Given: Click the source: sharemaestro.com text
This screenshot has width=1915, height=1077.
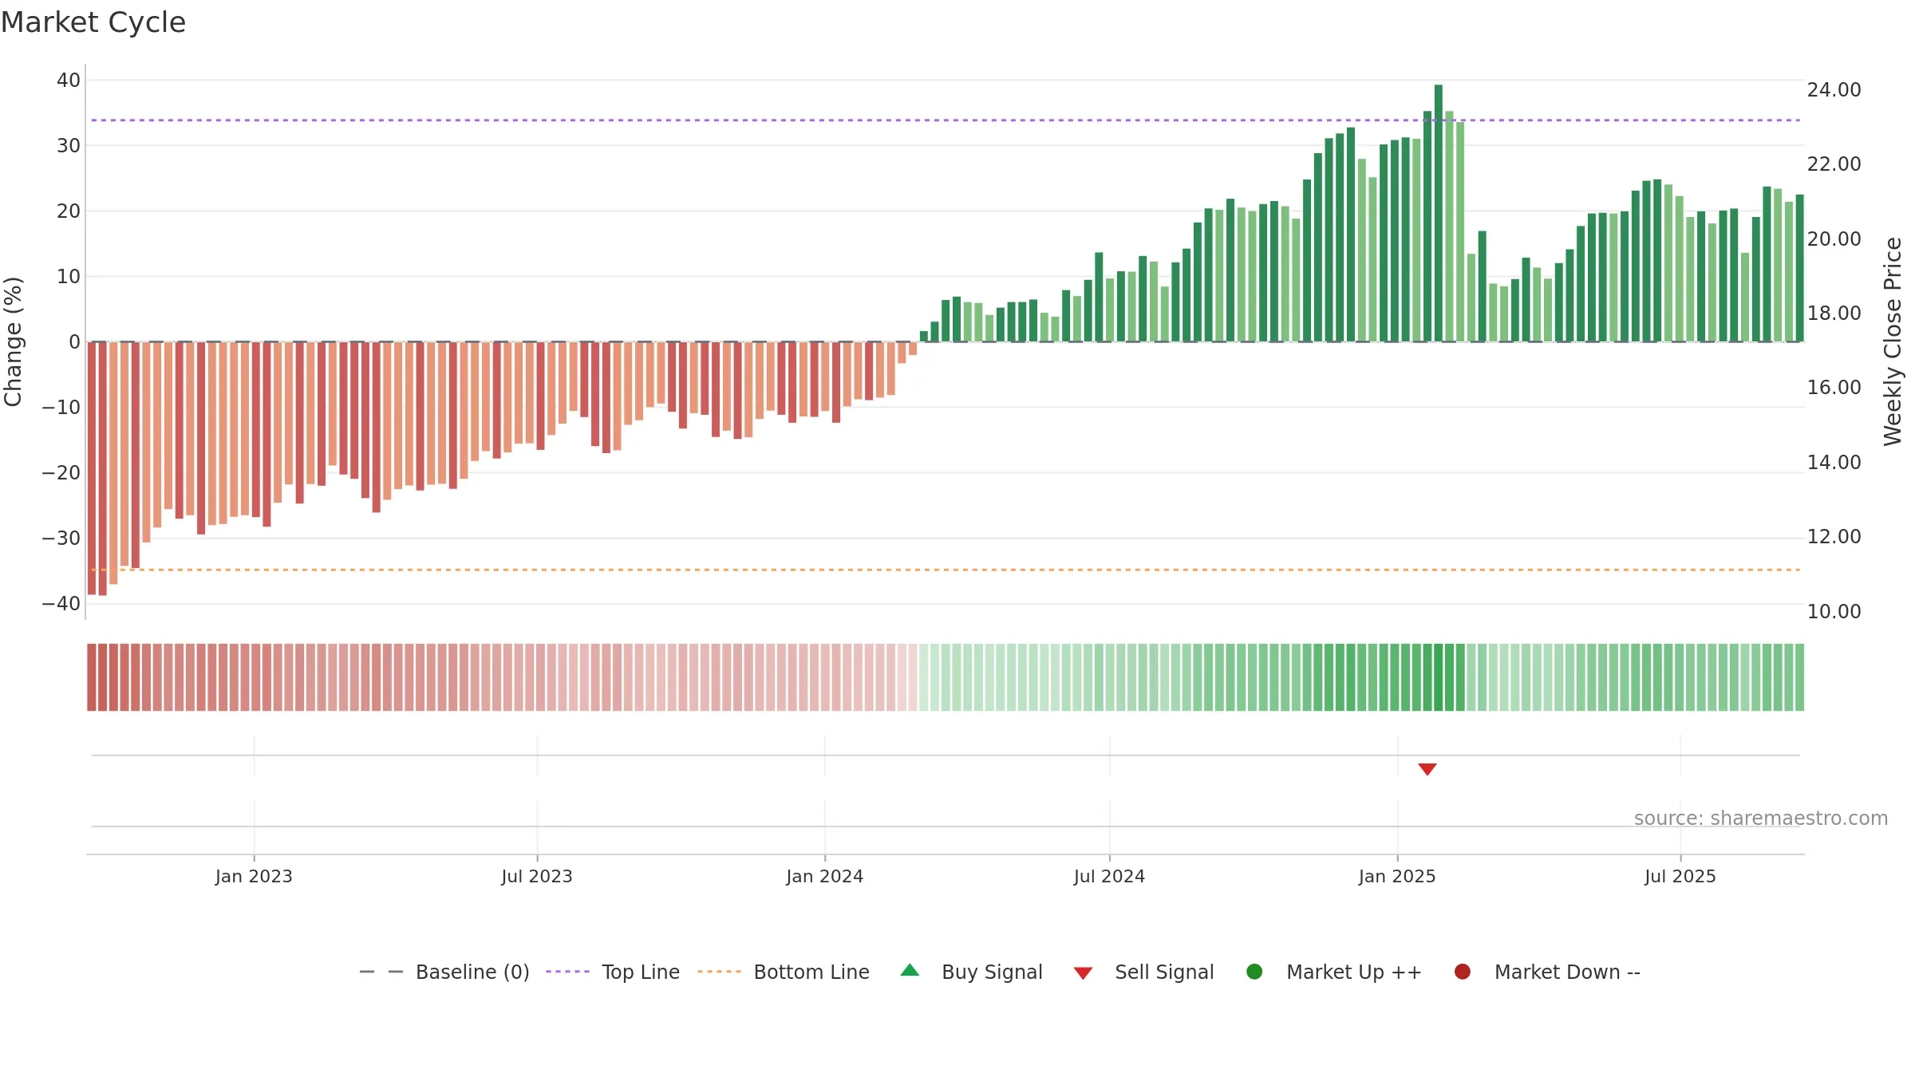Looking at the screenshot, I should point(1761,819).
